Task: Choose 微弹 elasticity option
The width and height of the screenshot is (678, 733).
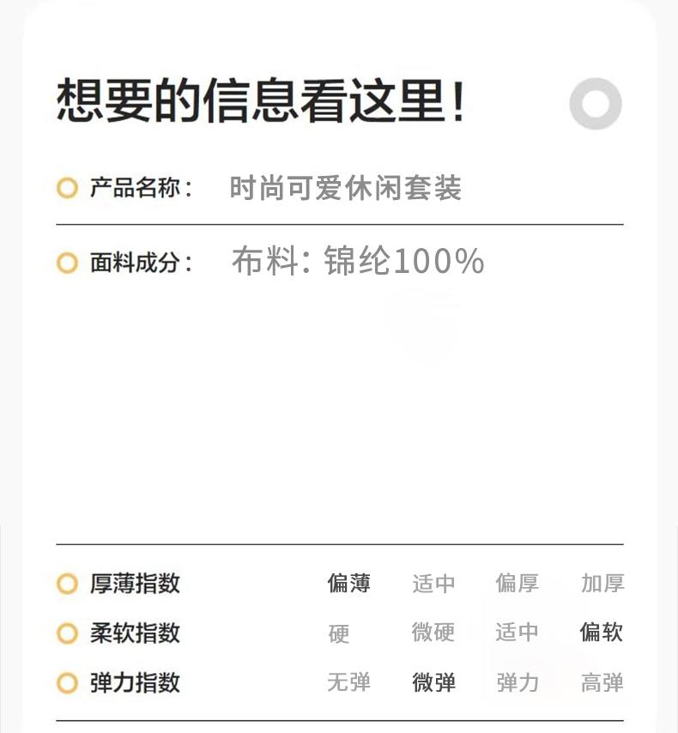Action: coord(433,682)
